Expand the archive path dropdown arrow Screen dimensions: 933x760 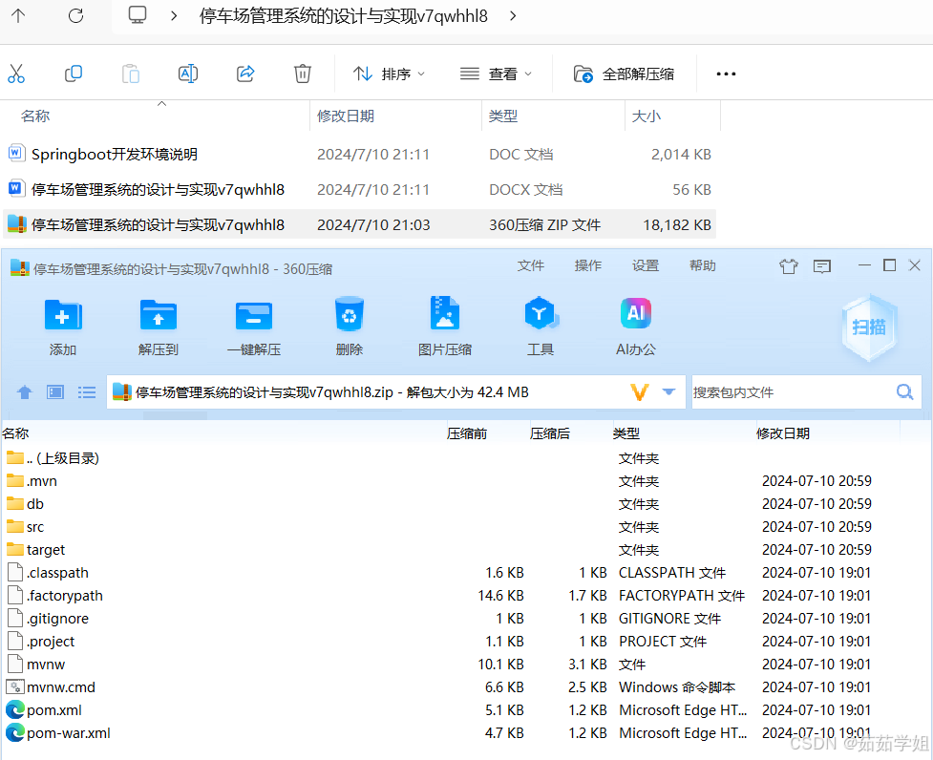tap(668, 391)
